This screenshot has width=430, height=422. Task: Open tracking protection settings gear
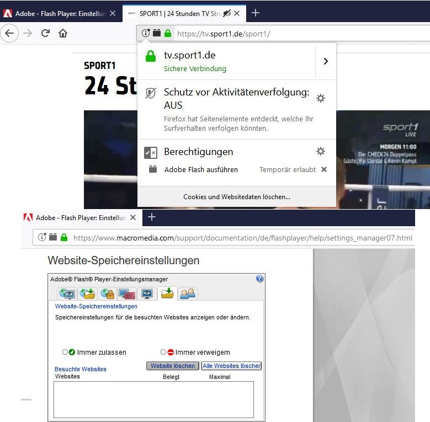click(x=320, y=98)
